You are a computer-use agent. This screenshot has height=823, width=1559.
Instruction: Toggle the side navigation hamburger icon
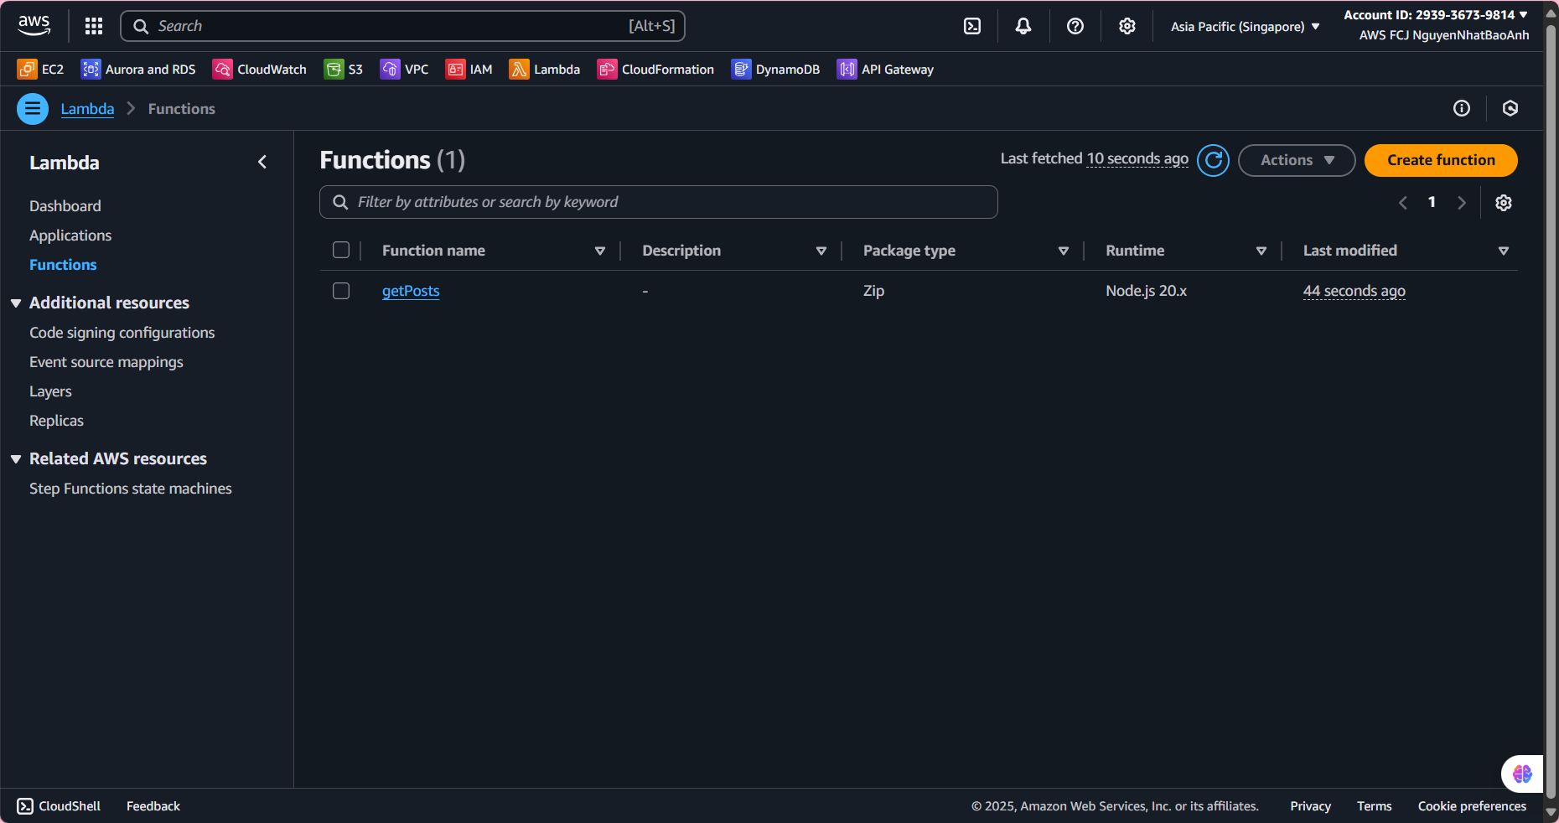click(33, 109)
